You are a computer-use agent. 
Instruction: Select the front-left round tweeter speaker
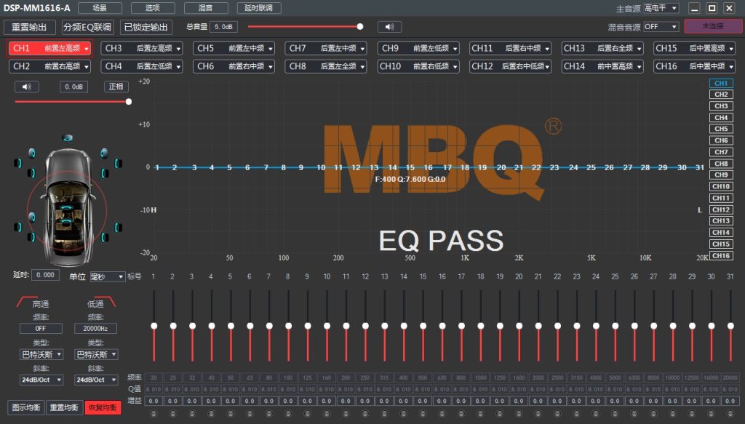pyautogui.click(x=32, y=153)
